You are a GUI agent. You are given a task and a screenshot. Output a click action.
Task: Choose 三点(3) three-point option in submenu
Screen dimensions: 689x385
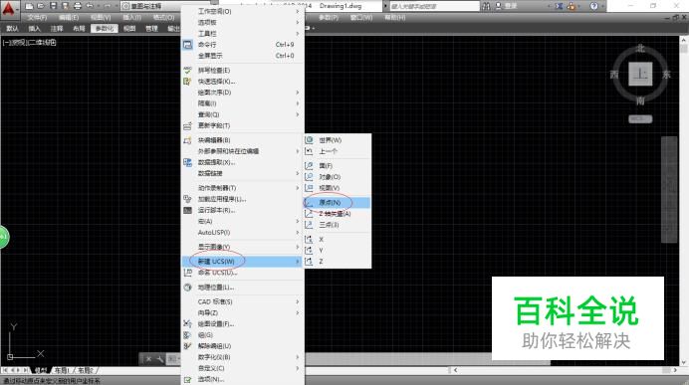[338, 224]
